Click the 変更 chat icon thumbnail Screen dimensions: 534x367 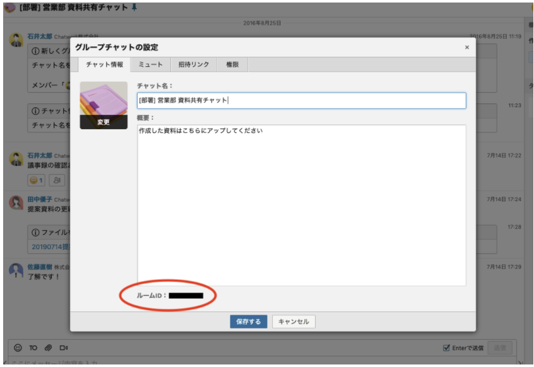click(104, 105)
